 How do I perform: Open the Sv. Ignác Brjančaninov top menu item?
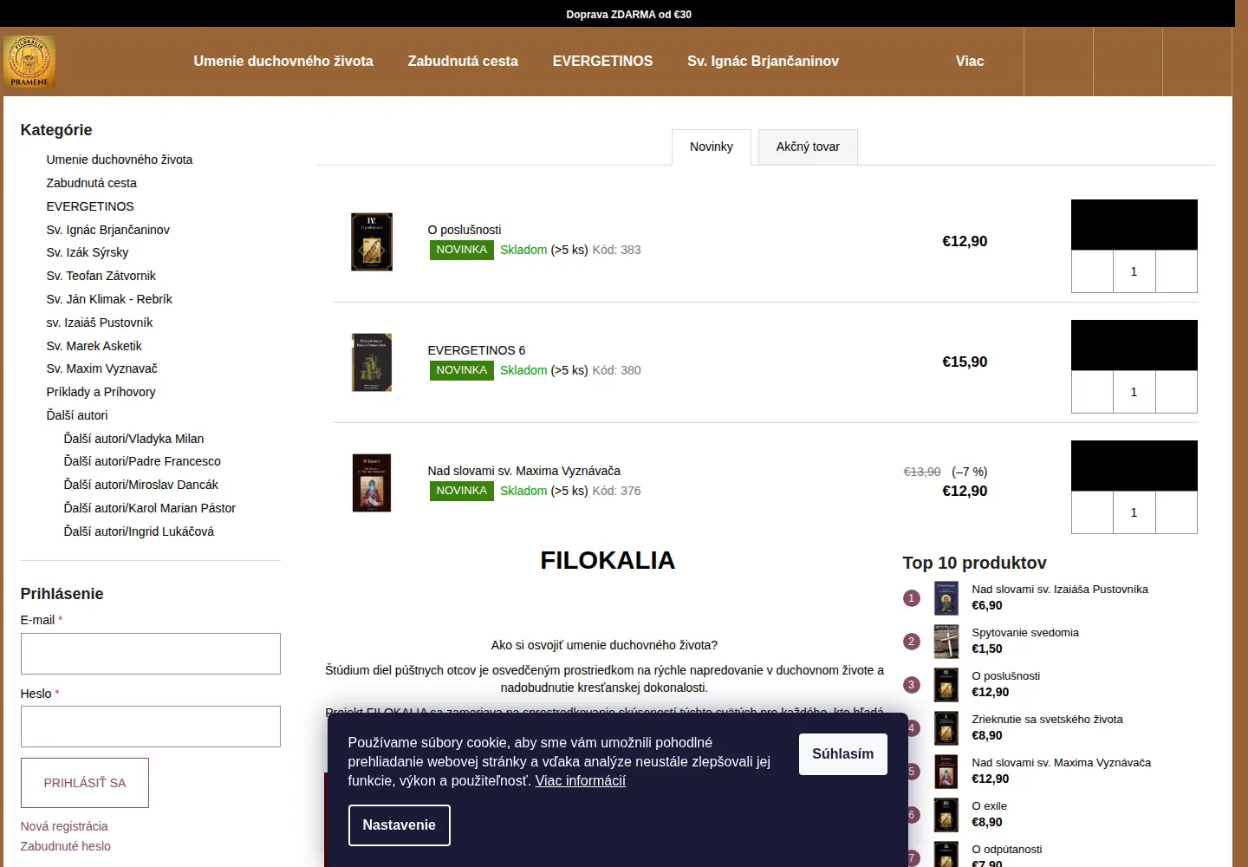763,62
